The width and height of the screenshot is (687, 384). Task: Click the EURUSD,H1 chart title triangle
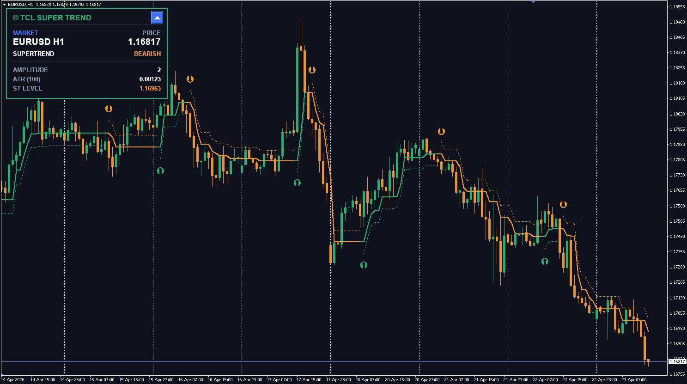[x=4, y=5]
